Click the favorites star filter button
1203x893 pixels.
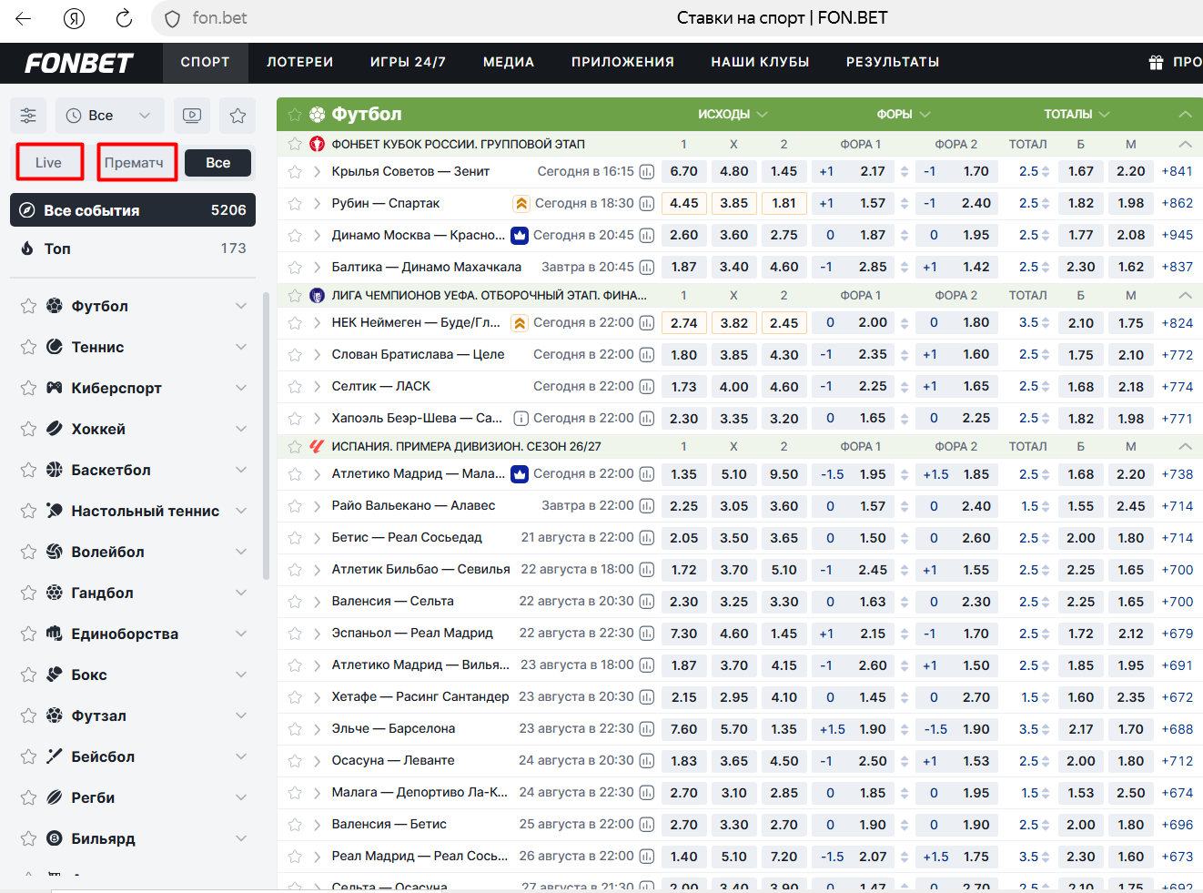click(238, 116)
